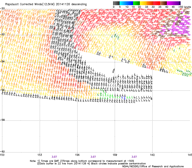Click the -54 latitude axis label
Screen dimensions: 192x168
pyautogui.click(x=3, y=61)
